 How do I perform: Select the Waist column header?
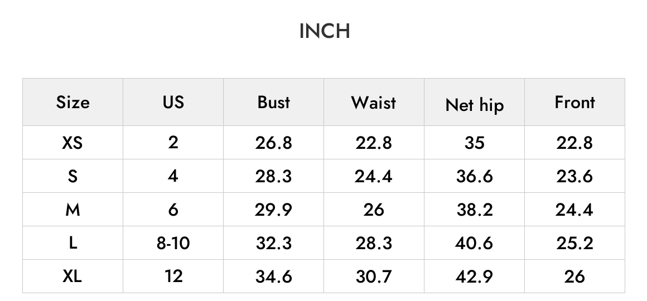(x=374, y=102)
